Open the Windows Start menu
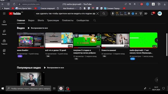 pyautogui.click(x=3, y=89)
